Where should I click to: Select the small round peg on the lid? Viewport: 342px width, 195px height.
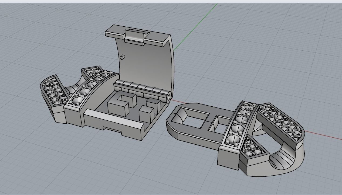tap(122, 57)
